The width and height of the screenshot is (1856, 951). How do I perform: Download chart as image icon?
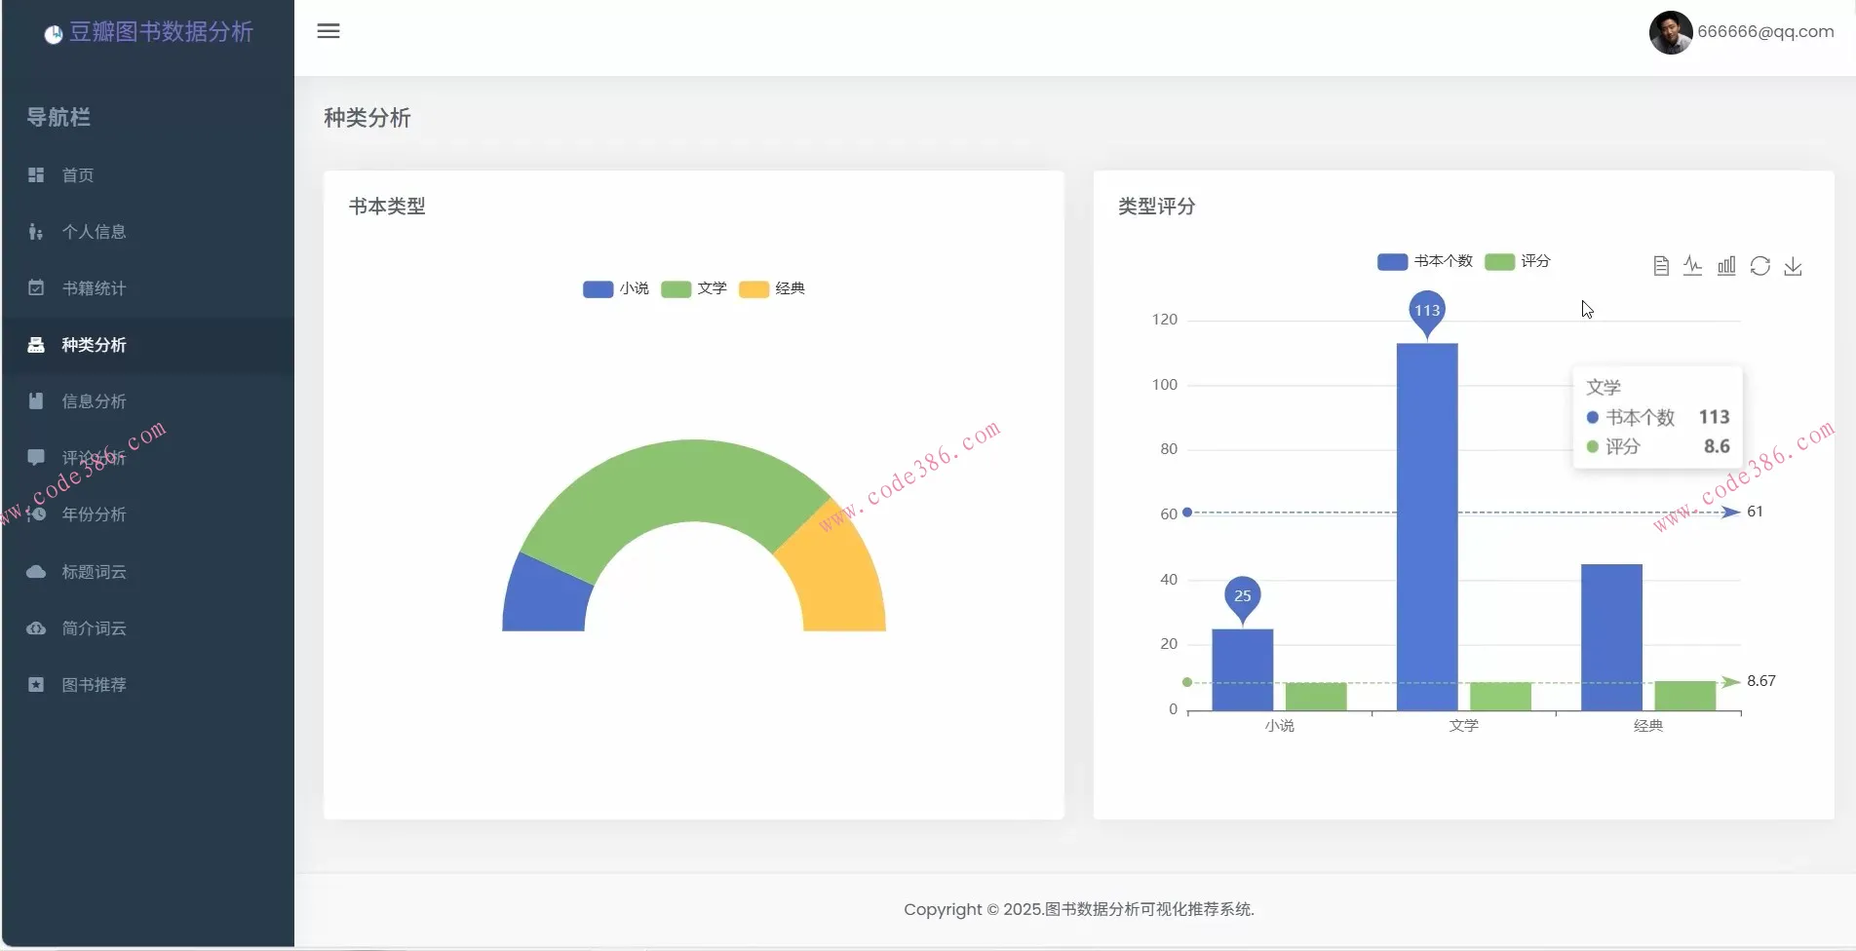(1793, 266)
